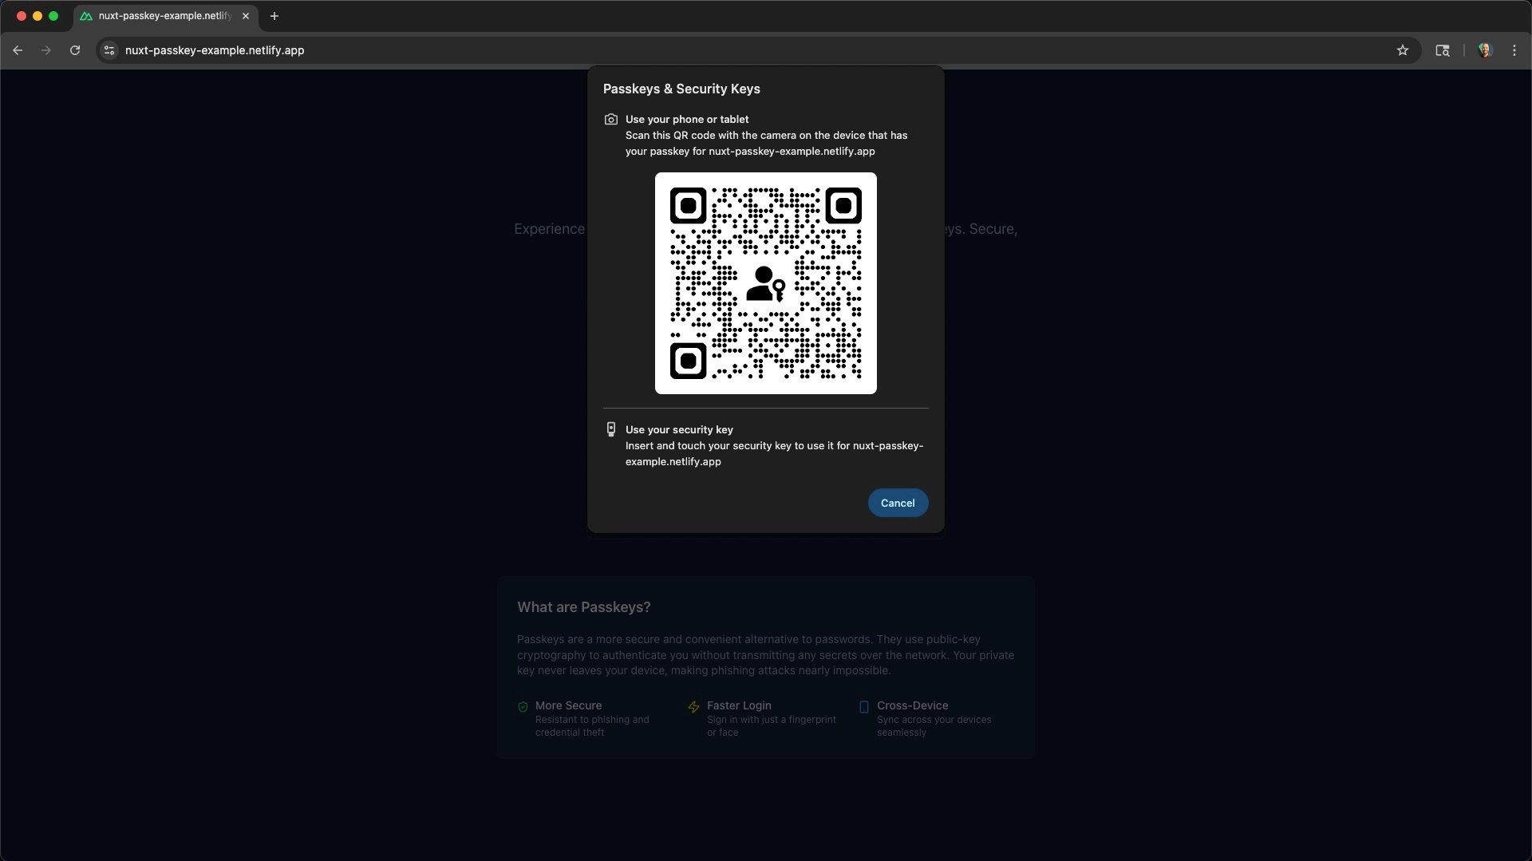Click the Nuxt logo favicon on the tab
The image size is (1532, 861).
click(x=88, y=16)
